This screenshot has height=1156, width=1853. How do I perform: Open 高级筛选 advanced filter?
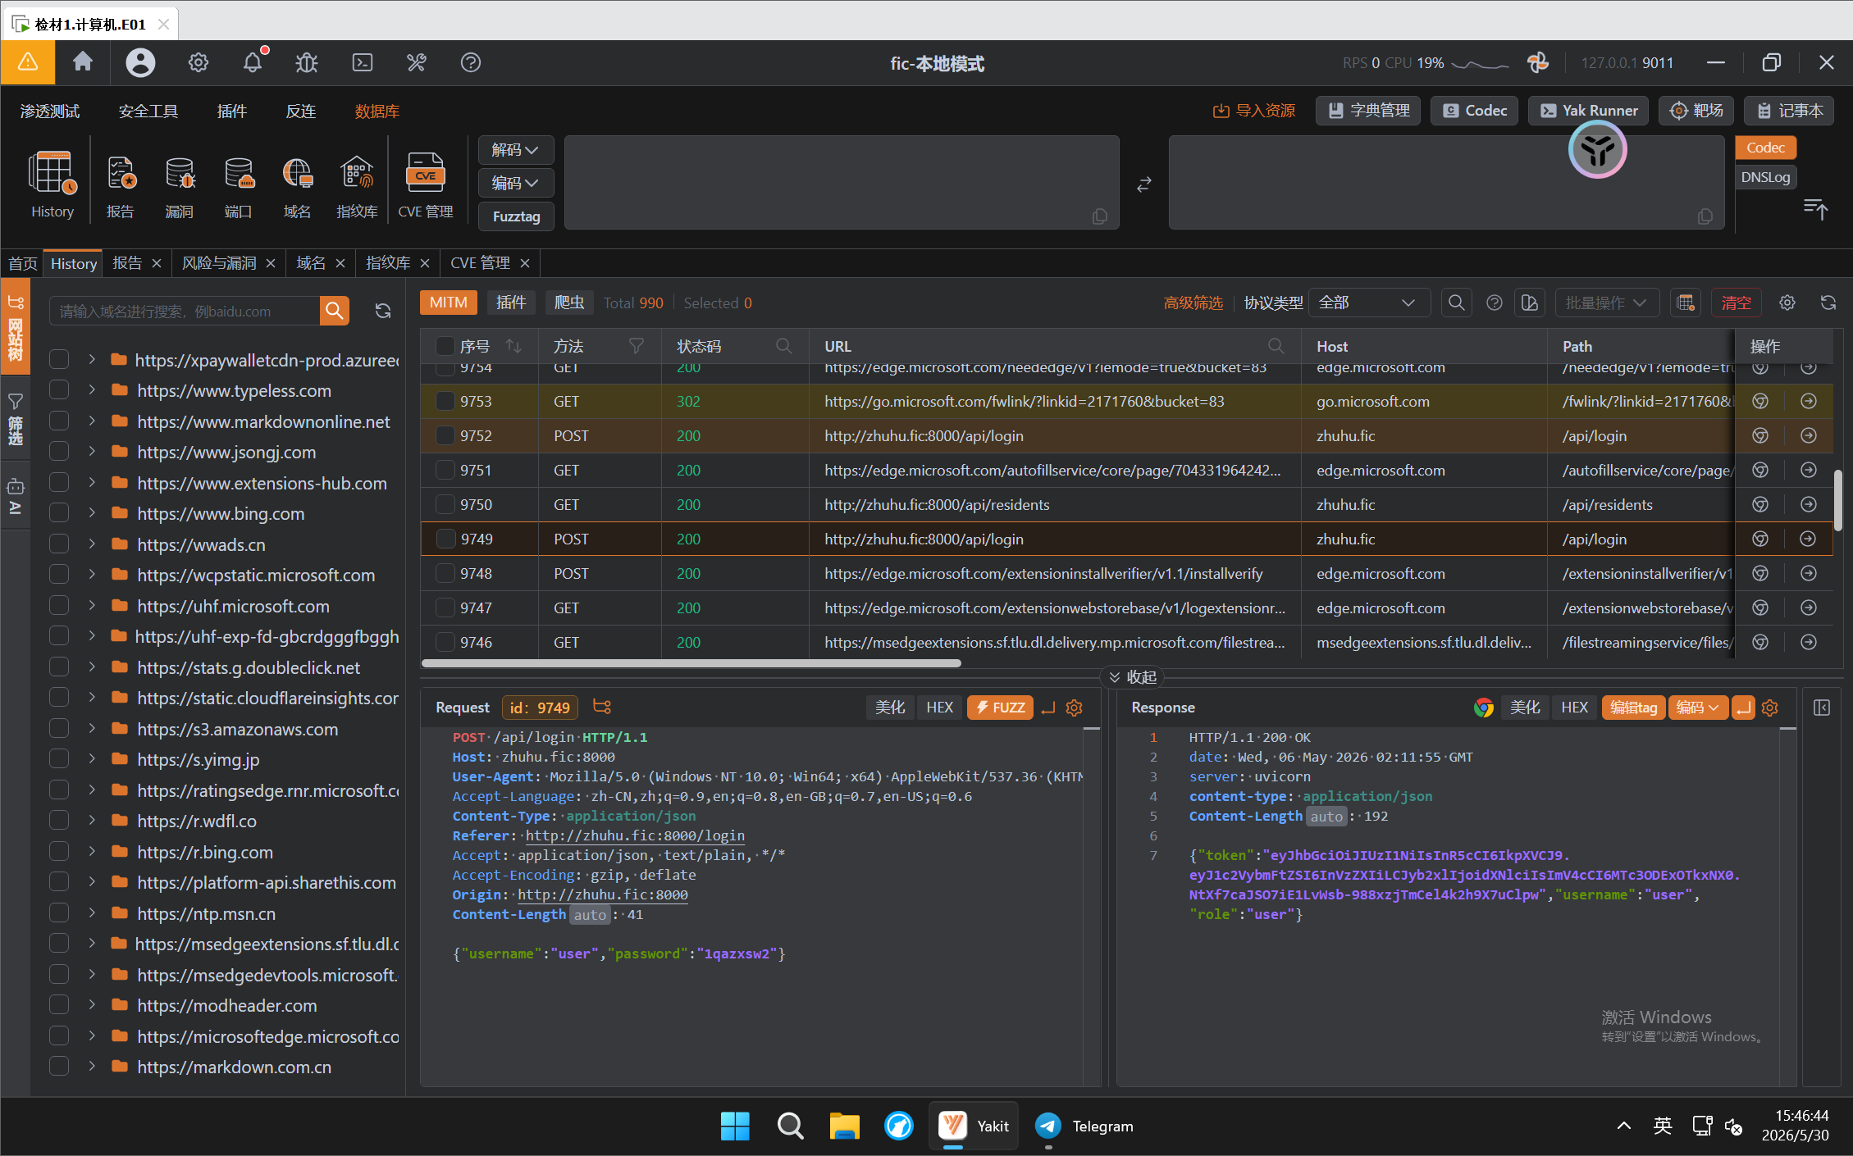[x=1193, y=303]
